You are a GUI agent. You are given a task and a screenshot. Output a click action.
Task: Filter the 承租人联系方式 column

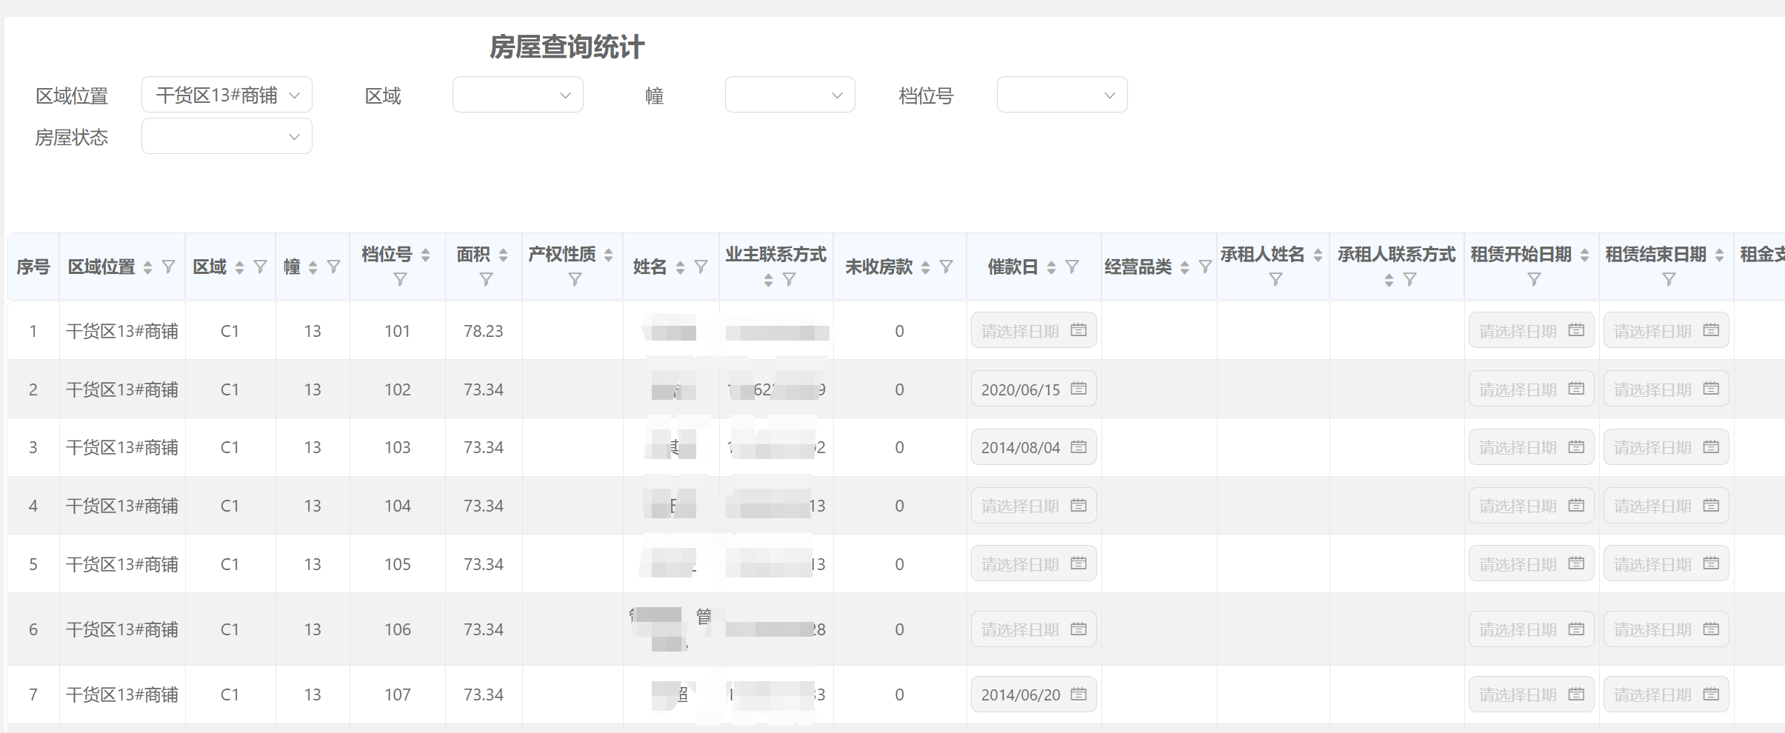coord(1409,279)
